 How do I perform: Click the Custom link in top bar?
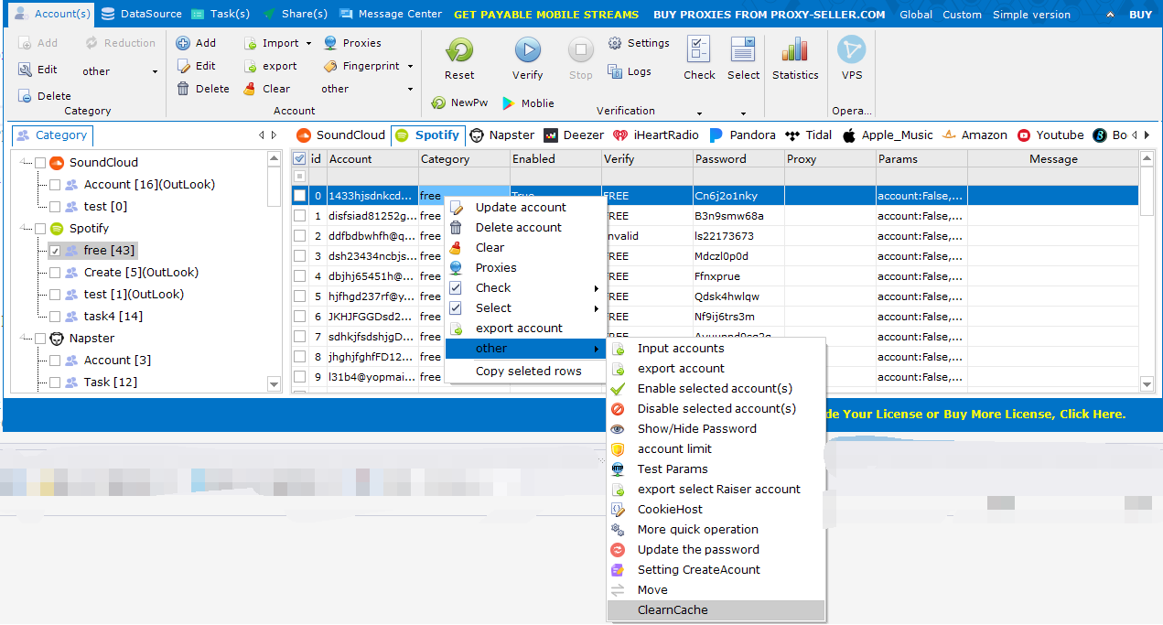pyautogui.click(x=962, y=15)
